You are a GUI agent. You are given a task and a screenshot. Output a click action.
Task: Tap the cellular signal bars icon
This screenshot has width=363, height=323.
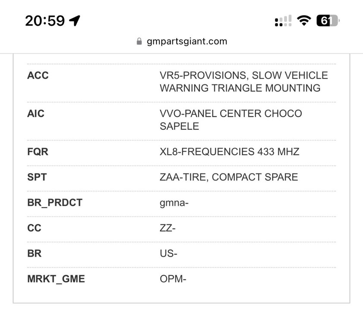coord(283,21)
